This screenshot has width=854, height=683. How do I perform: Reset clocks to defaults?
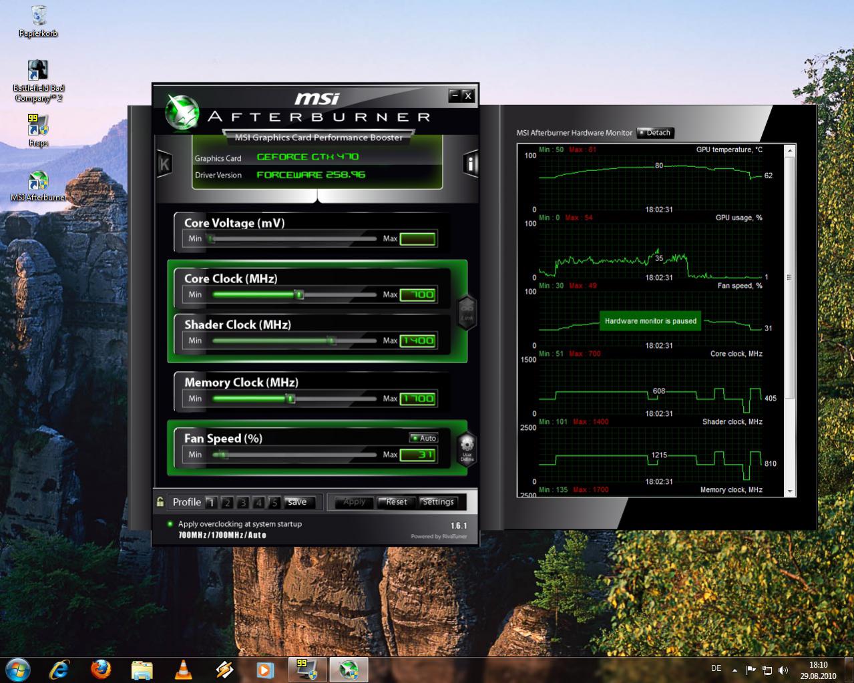click(397, 502)
